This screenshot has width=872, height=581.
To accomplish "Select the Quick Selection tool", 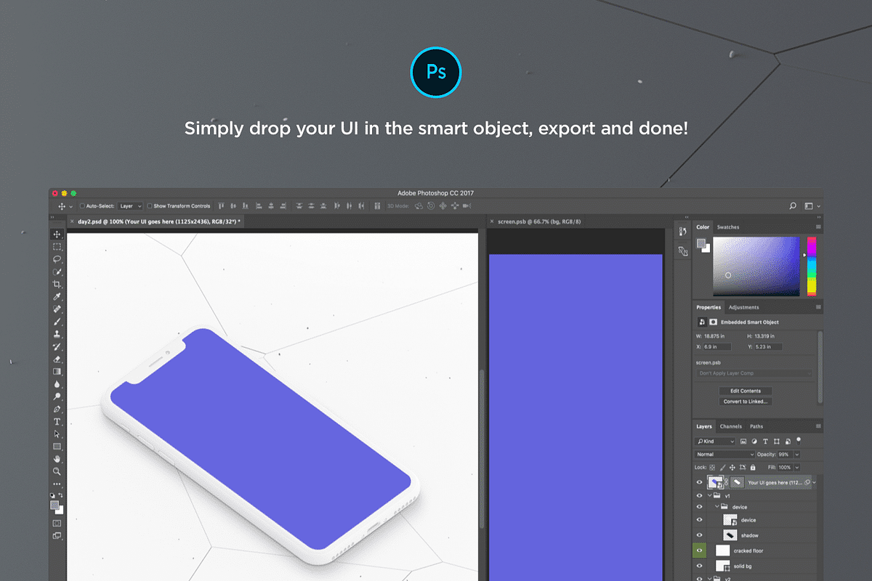I will pyautogui.click(x=57, y=272).
